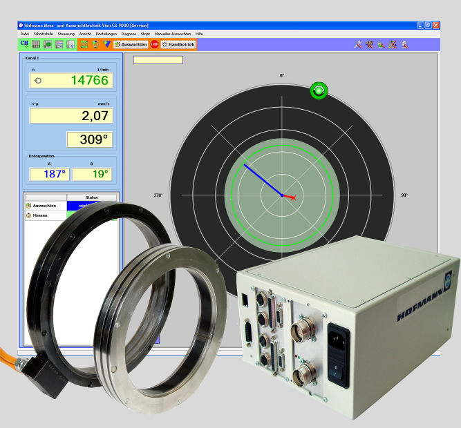The height and width of the screenshot is (428, 461).
Task: Open the Ansicht menu
Action: coord(85,34)
